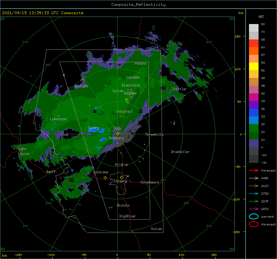Select the blue 36 dBZ color swatch
This screenshot has width=277, height=259.
(254, 112)
